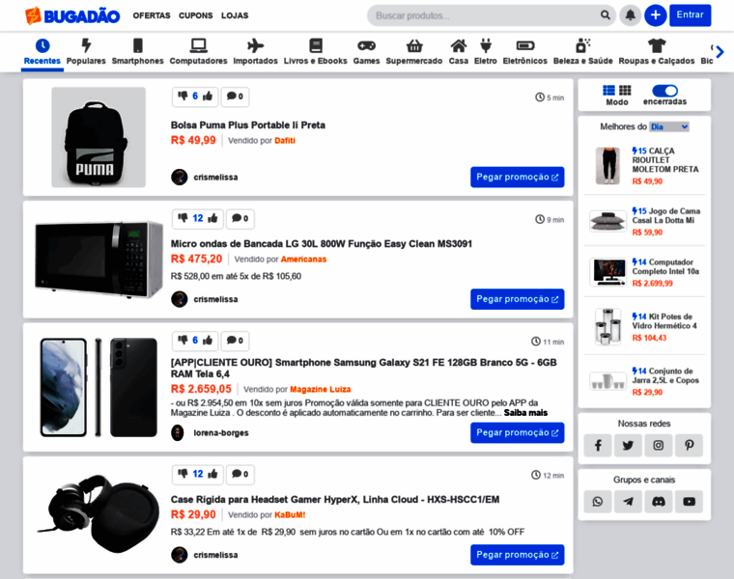Pegar promoção for Bolsa Puma

518,178
